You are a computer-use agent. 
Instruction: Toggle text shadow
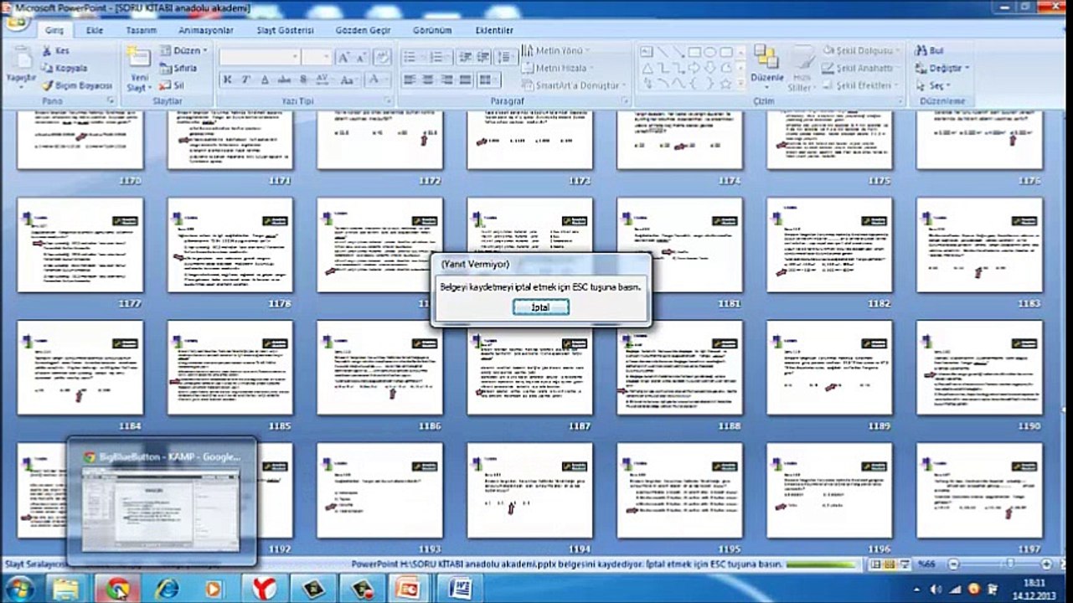(x=303, y=80)
